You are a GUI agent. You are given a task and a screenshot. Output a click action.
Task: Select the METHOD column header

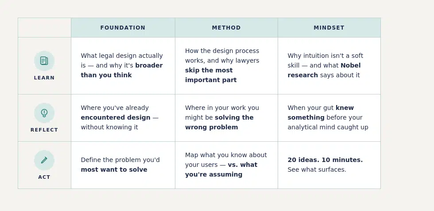(226, 27)
